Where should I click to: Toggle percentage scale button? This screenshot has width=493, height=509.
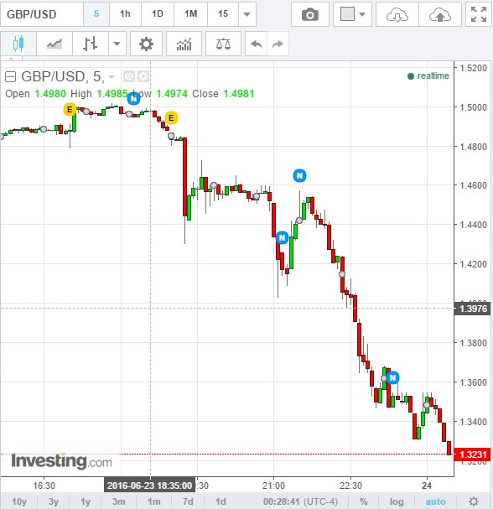coord(364,501)
